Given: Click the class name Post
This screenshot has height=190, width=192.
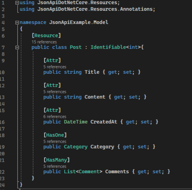Looking at the screenshot, I should (76, 47).
